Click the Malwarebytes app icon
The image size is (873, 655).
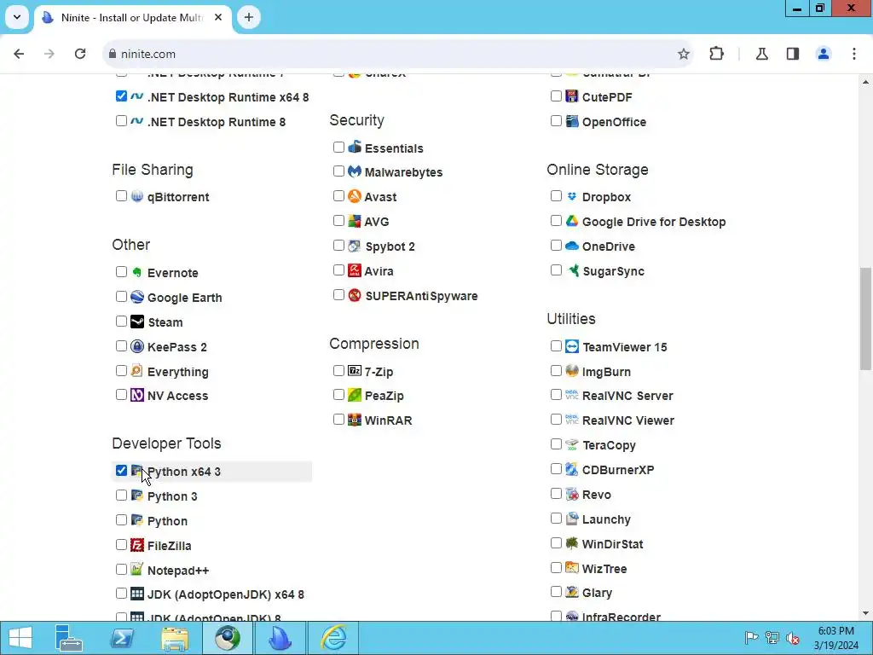pos(355,171)
